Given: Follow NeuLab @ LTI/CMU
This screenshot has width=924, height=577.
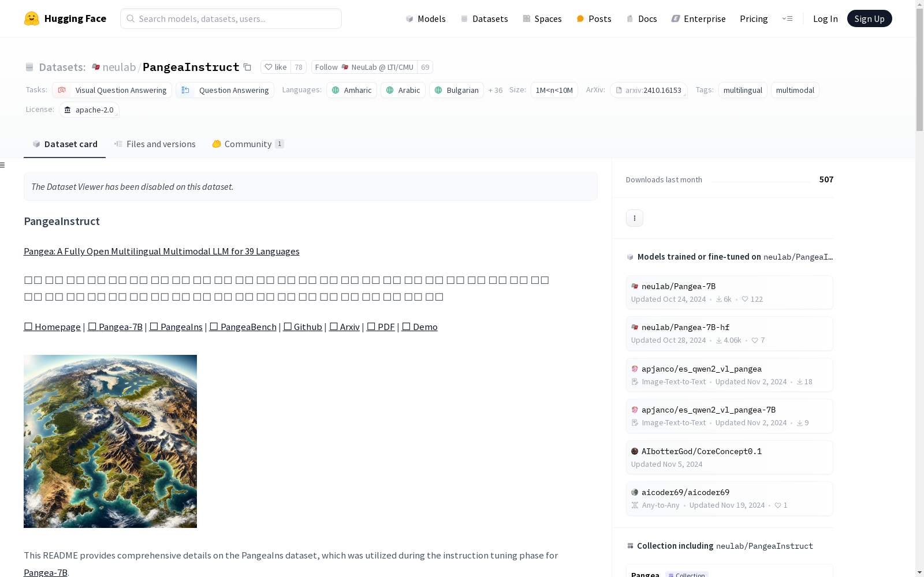Looking at the screenshot, I should (x=364, y=67).
